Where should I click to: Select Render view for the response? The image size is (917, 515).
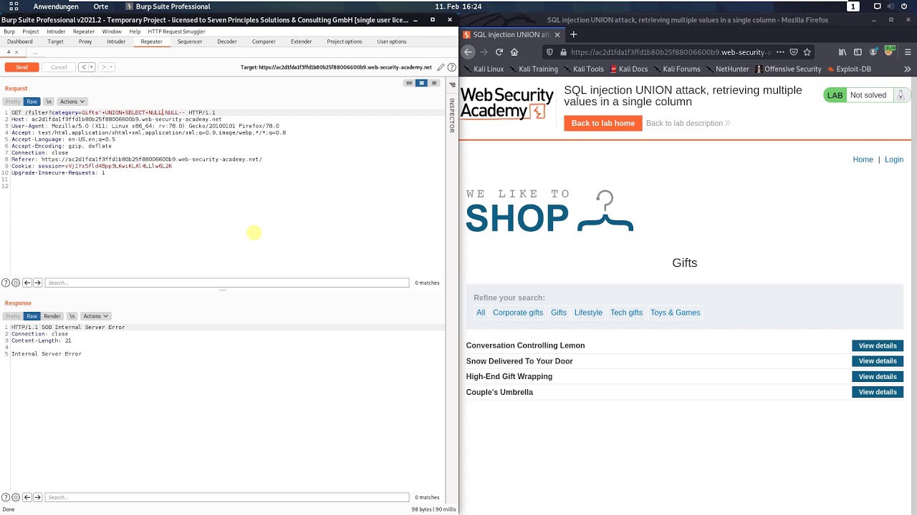tap(52, 316)
